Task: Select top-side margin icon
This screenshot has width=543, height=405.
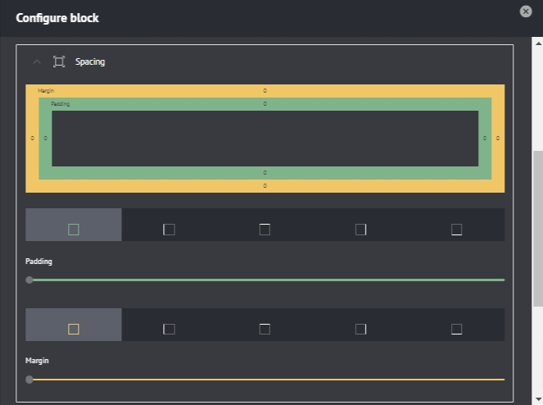Action: click(265, 329)
